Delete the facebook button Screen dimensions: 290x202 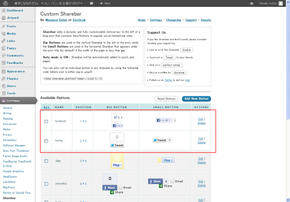(202, 123)
